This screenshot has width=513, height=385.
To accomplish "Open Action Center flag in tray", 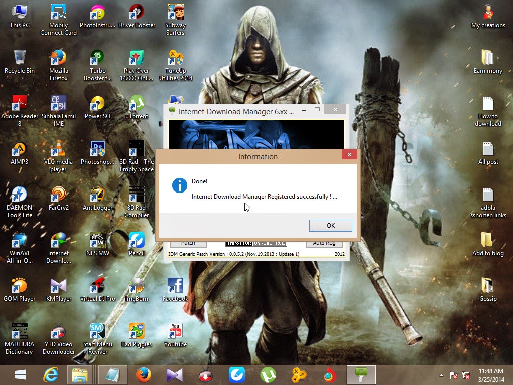I will tap(453, 375).
